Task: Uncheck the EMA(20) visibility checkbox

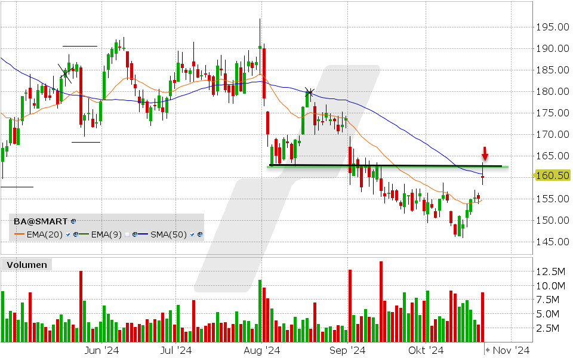Action: (x=68, y=234)
